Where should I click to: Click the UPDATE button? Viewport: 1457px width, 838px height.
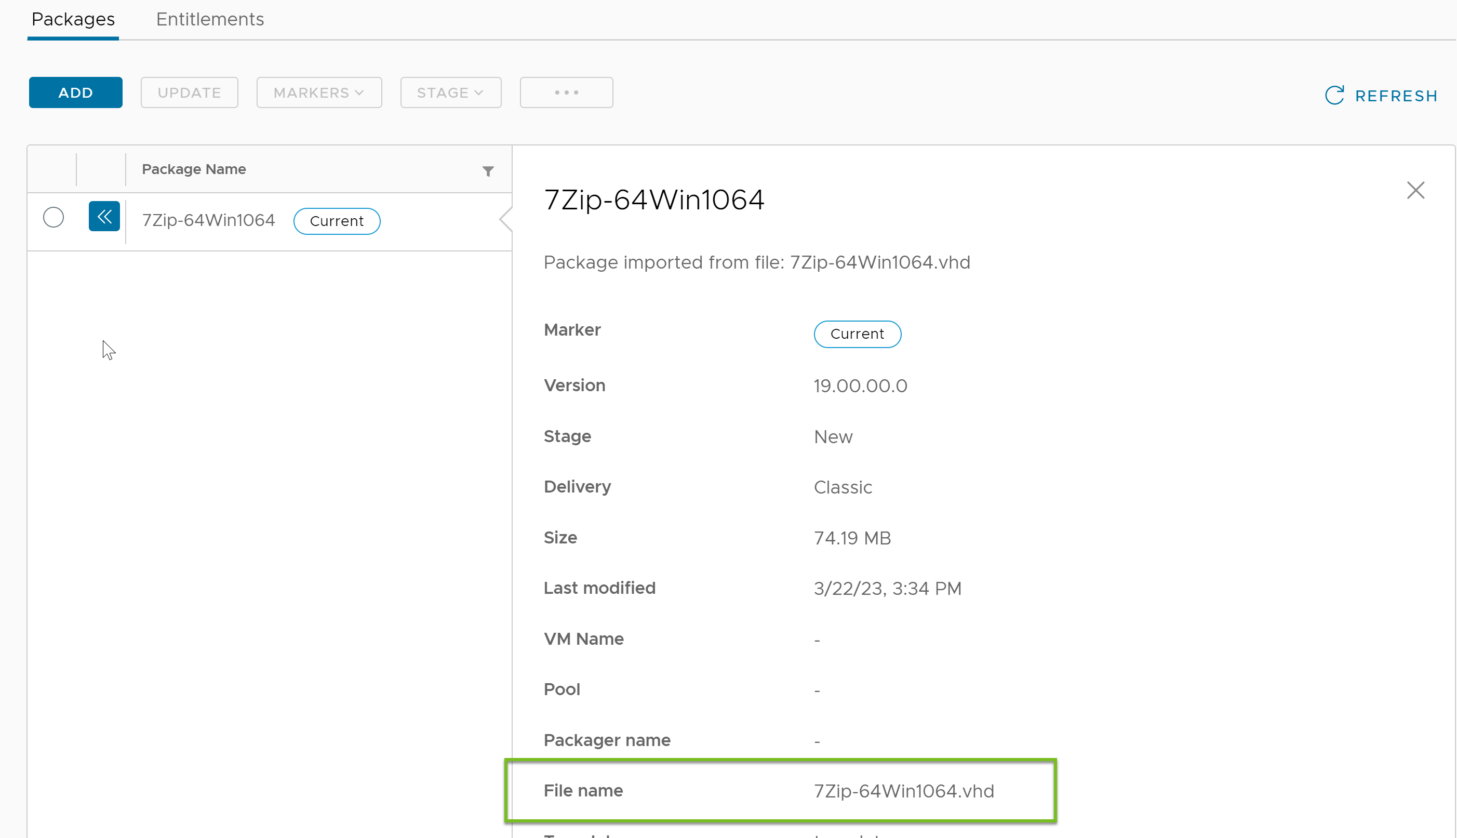[189, 92]
